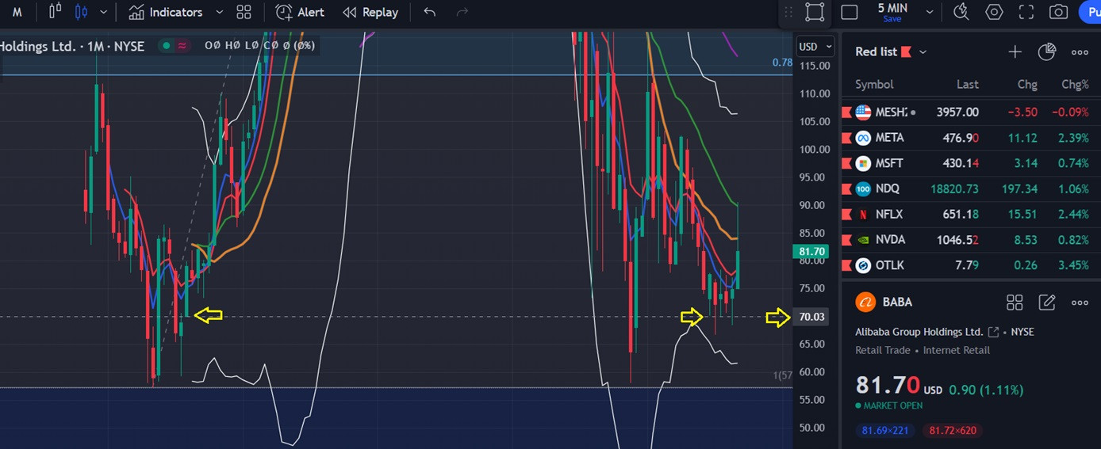Open the watchlist advanced view pie icon
The image size is (1101, 449).
coord(1047,51)
